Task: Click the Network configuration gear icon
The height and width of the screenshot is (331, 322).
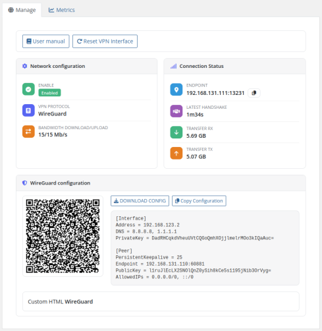Action: coord(25,66)
